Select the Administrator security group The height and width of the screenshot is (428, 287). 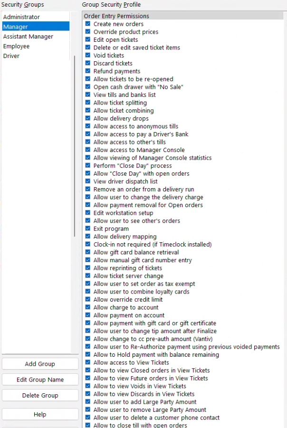coord(36,17)
